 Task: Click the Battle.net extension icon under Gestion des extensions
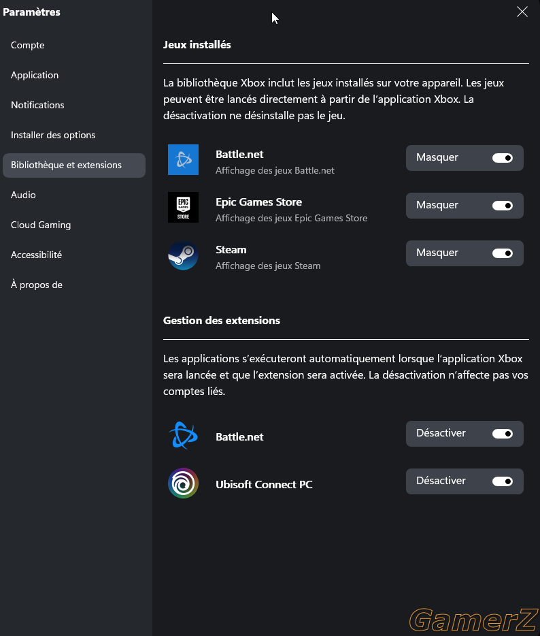[183, 436]
